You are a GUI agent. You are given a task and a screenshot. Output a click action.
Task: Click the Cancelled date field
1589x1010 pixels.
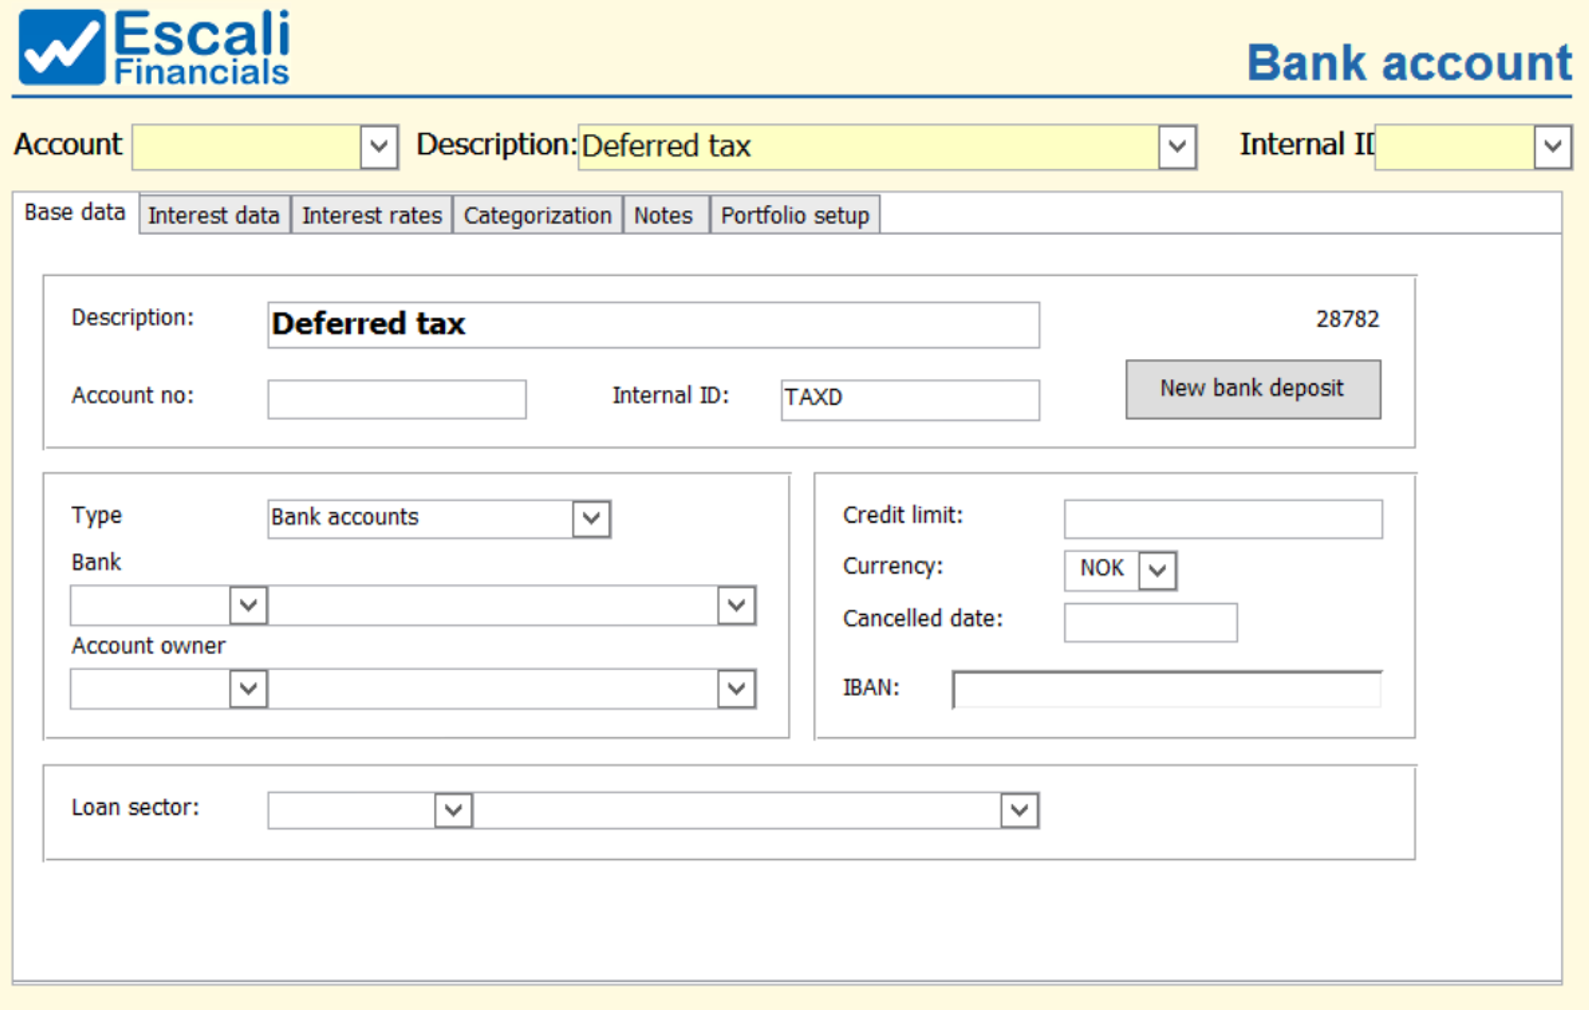tap(1150, 622)
